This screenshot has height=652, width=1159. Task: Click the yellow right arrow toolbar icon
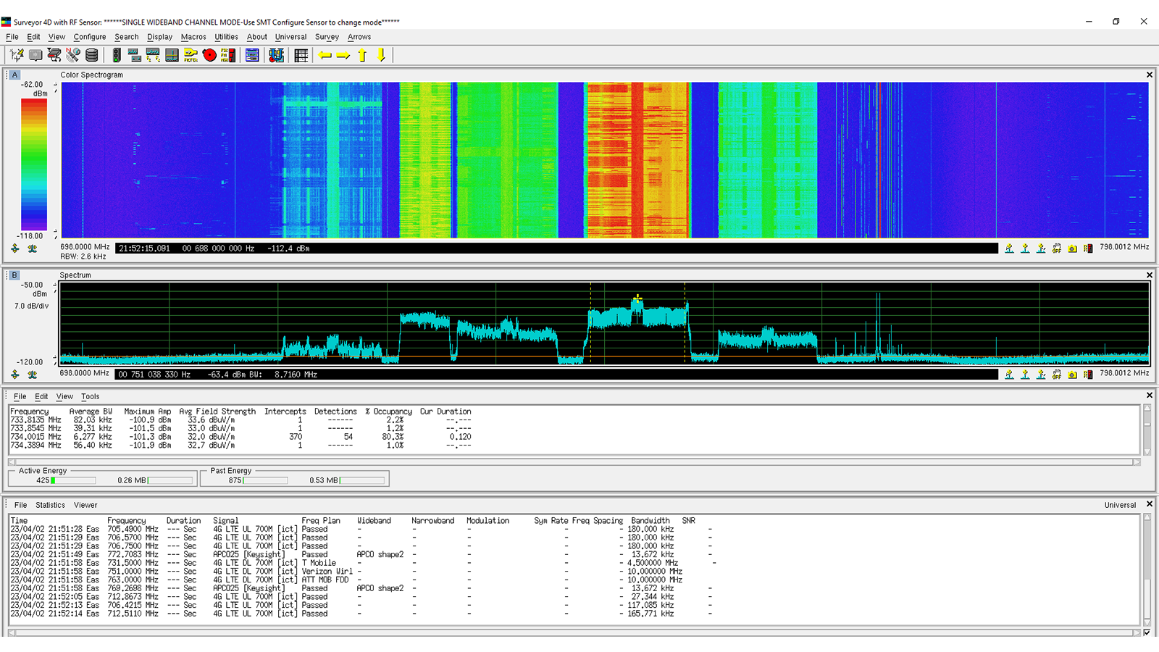pyautogui.click(x=343, y=55)
